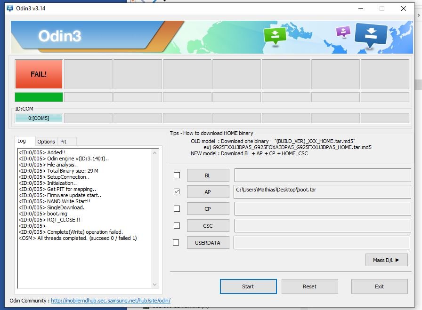Click log line 'Added!!'
Image resolution: width=422 pixels, height=310 pixels.
(x=42, y=152)
